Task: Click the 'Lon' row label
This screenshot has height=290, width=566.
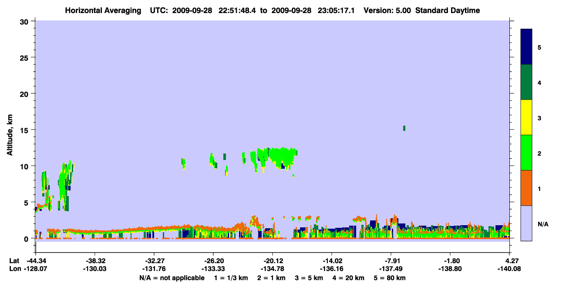Action: pos(14,269)
